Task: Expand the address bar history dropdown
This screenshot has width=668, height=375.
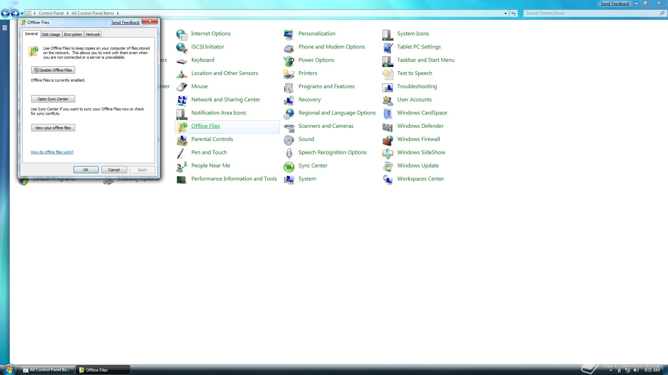Action: [x=506, y=13]
